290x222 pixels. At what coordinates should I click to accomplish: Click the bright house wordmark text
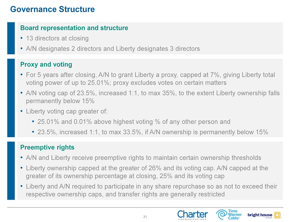coord(260,215)
